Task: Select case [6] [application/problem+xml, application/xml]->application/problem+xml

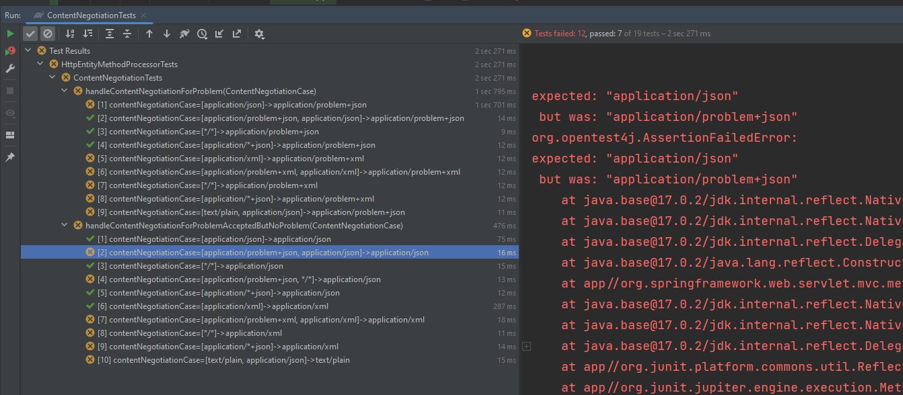Action: click(x=270, y=172)
